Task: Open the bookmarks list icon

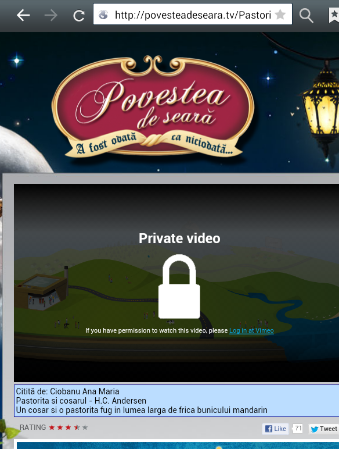Action: pyautogui.click(x=334, y=15)
